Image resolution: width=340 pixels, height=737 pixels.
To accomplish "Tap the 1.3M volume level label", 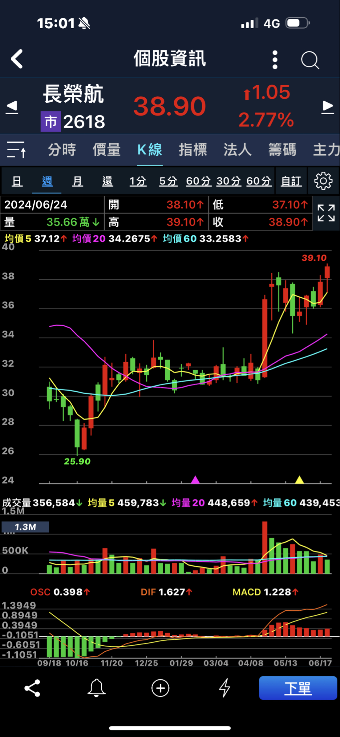I will pos(25,527).
